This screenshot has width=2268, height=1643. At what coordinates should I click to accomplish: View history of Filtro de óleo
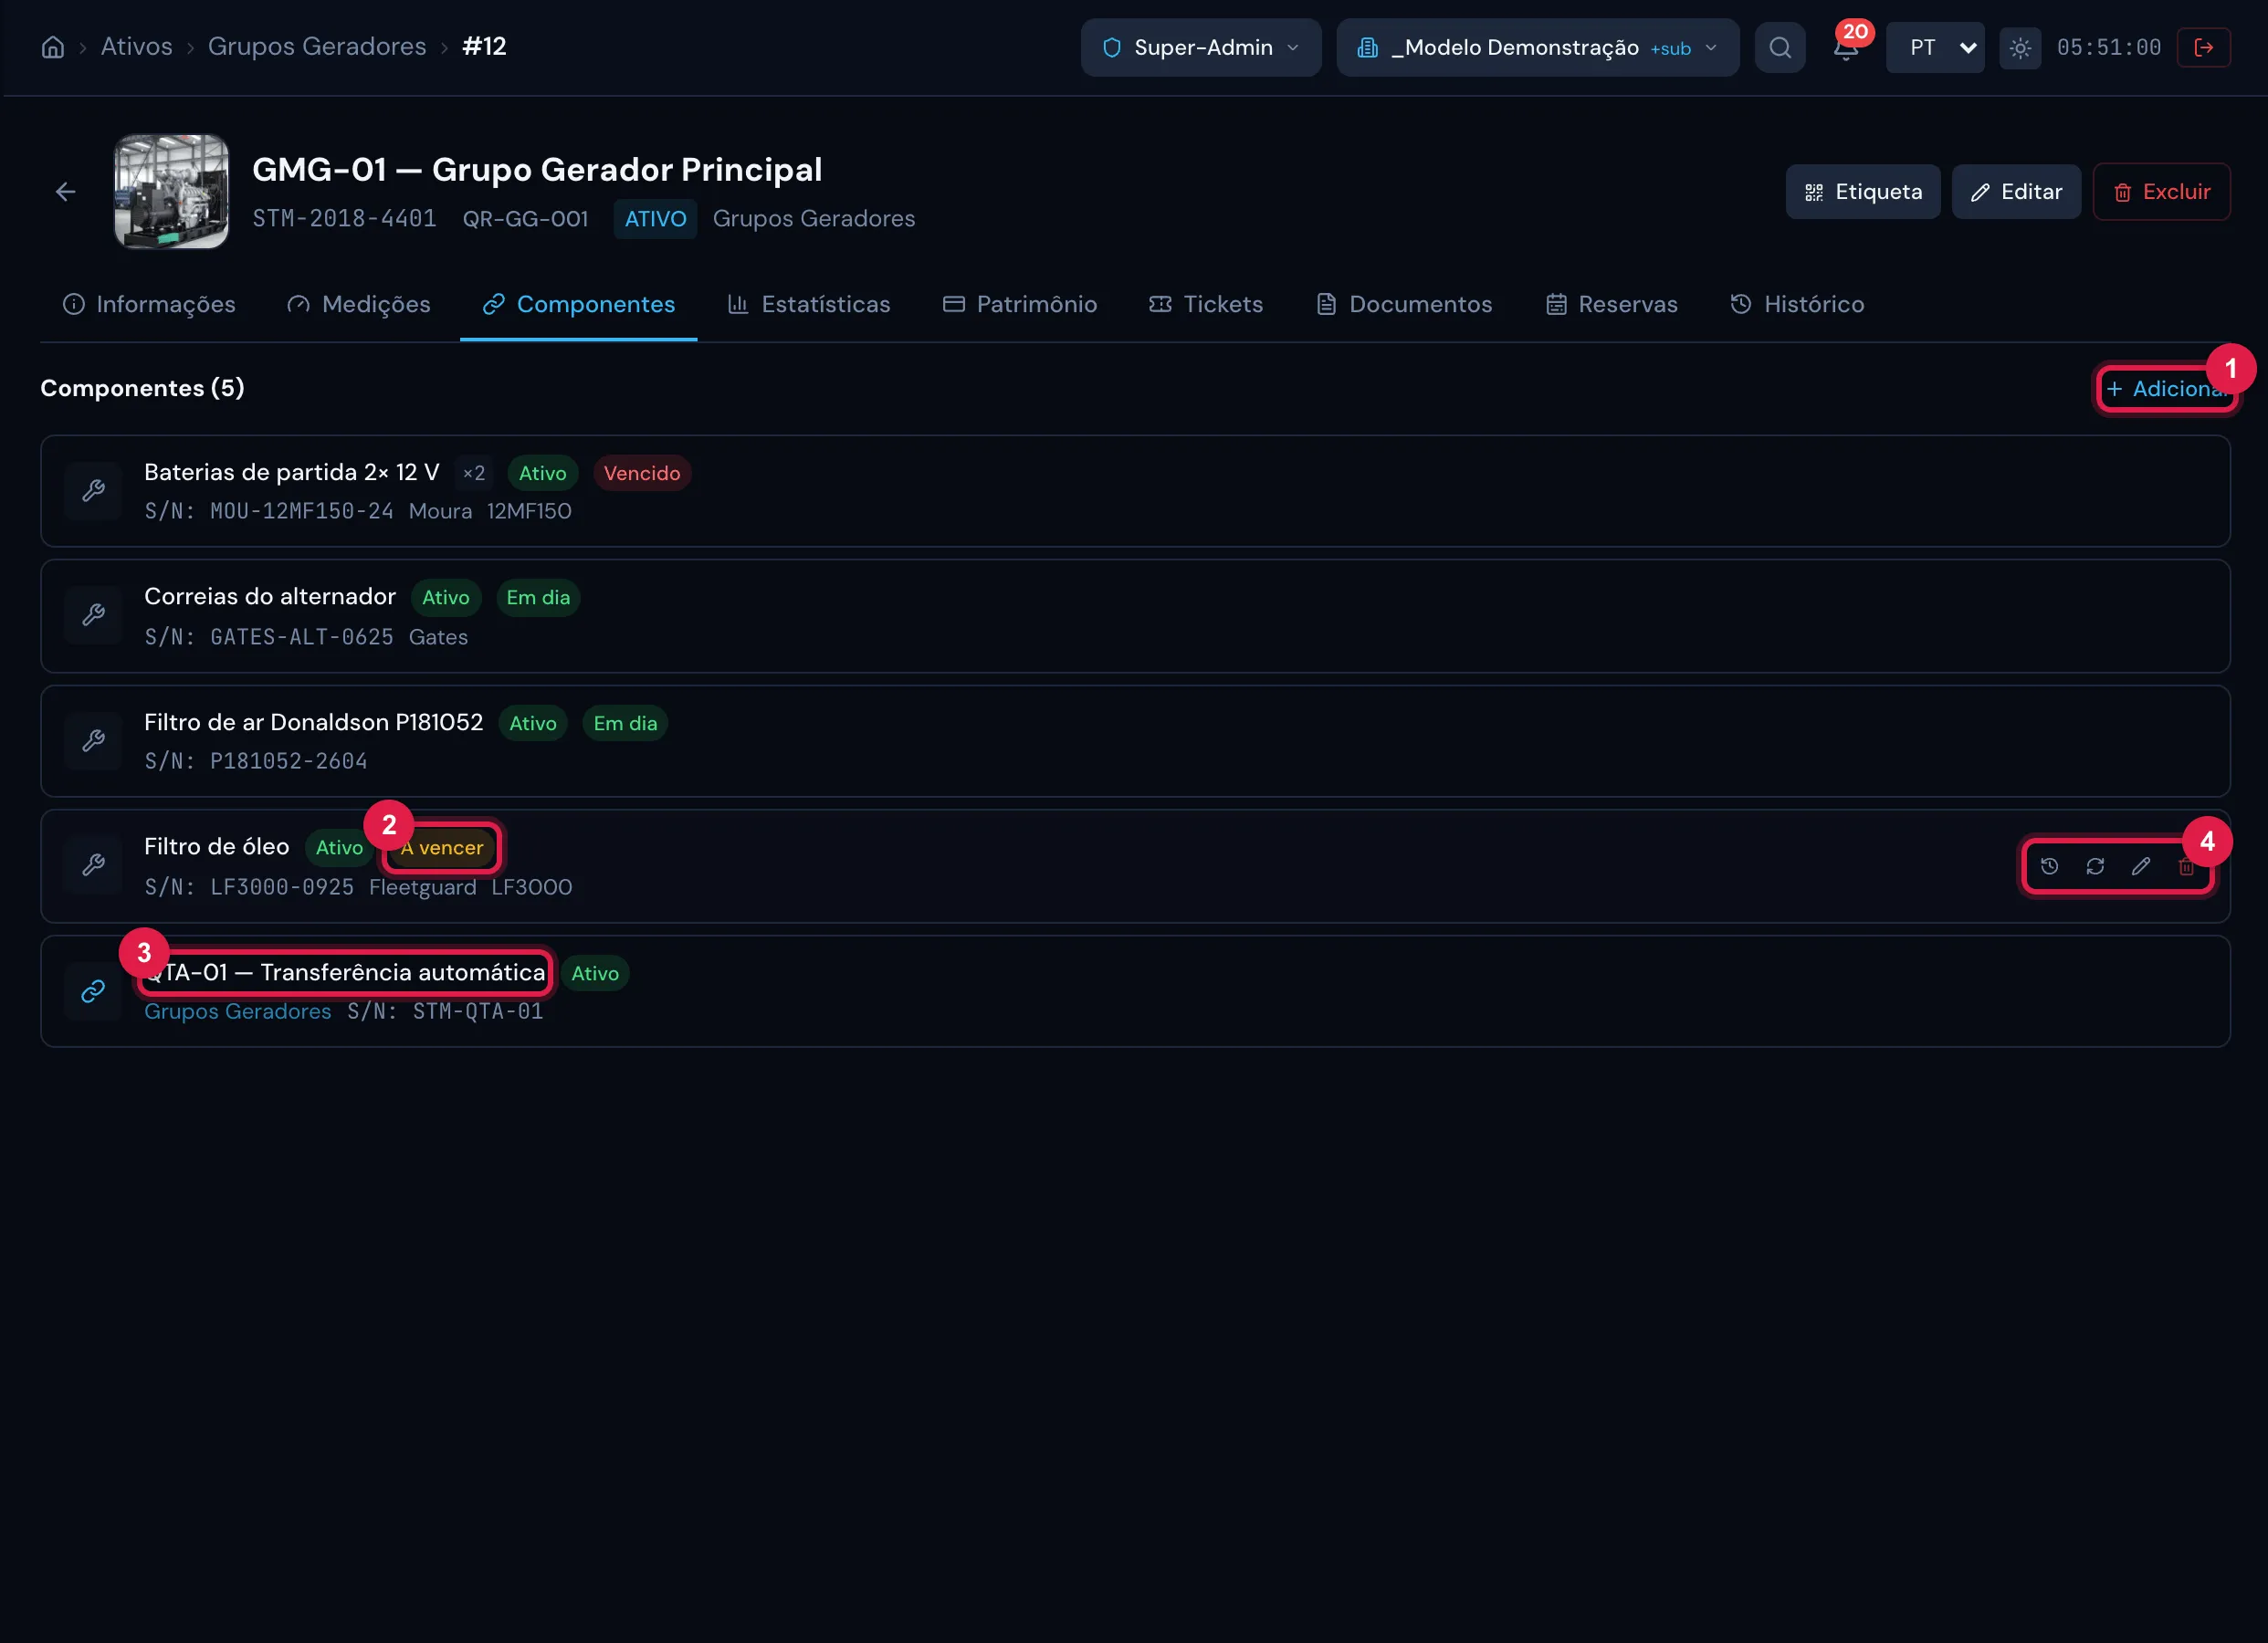(2049, 866)
